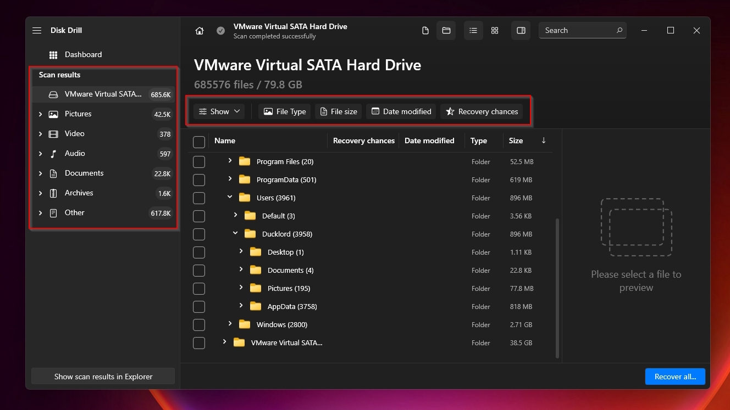
Task: Check the Program Files row checkbox
Action: (x=199, y=162)
